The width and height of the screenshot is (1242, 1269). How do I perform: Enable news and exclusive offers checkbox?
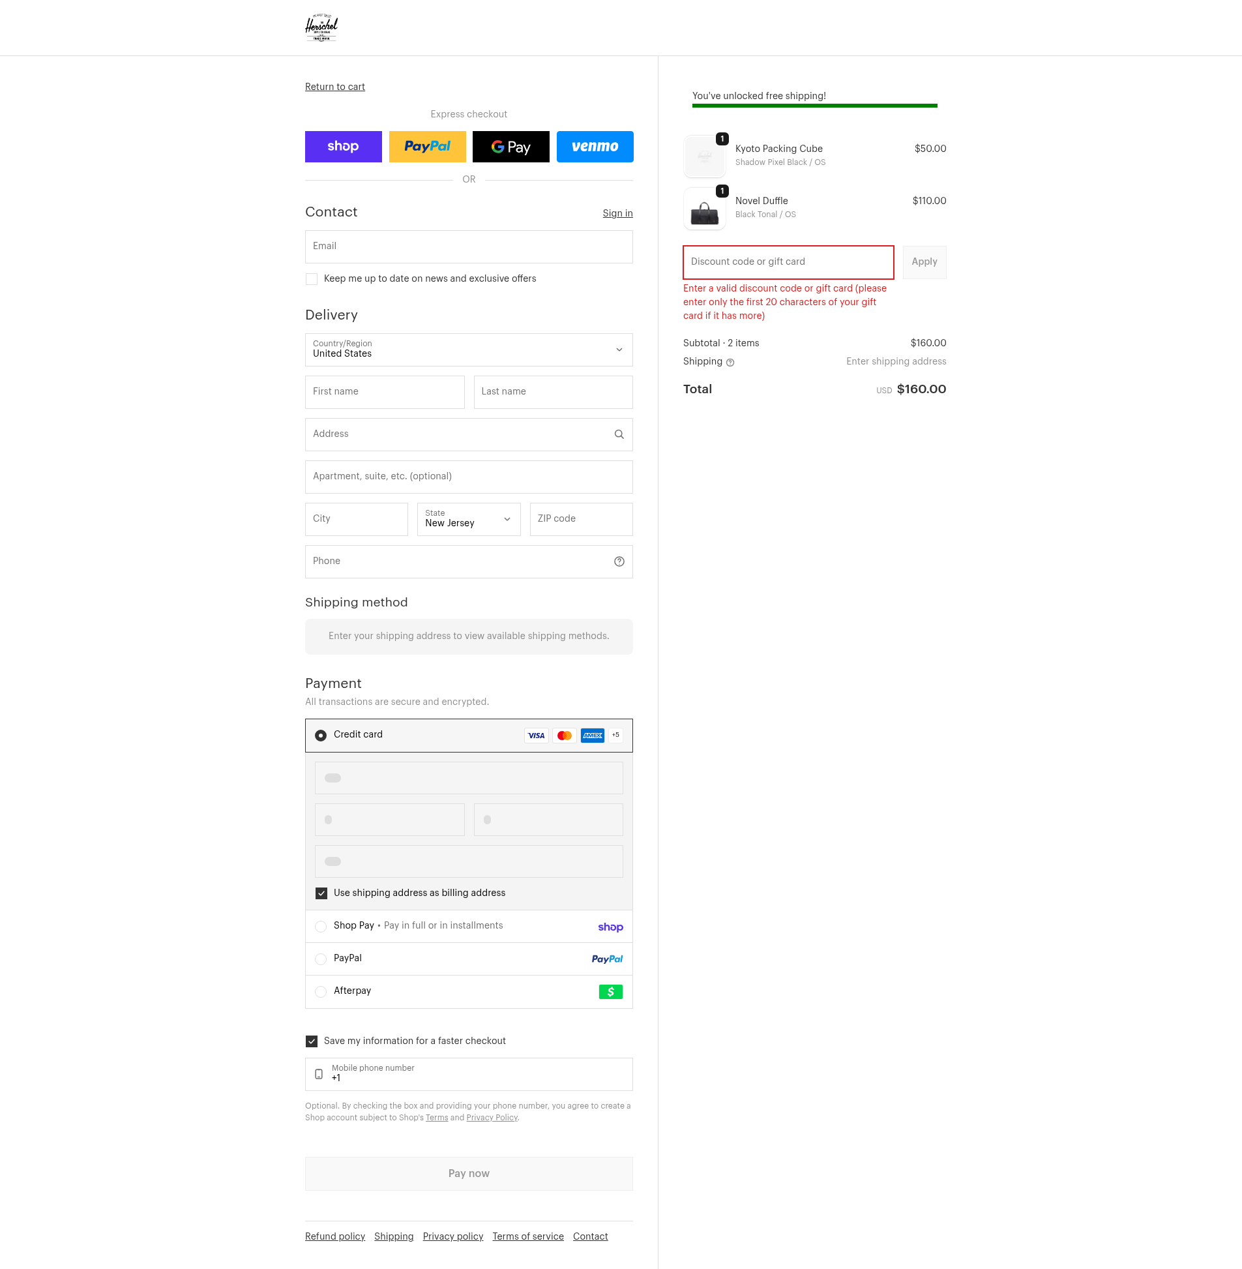click(312, 279)
